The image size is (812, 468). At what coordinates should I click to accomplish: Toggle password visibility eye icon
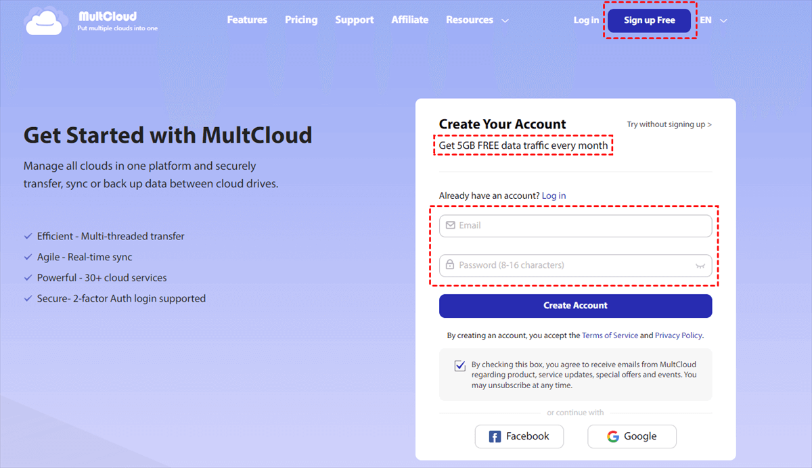pos(700,266)
